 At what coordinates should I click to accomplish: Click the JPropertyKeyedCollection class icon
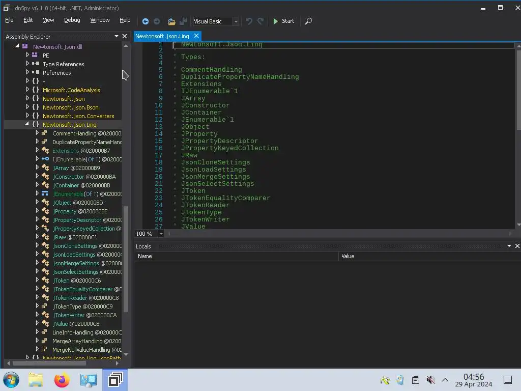tap(45, 229)
